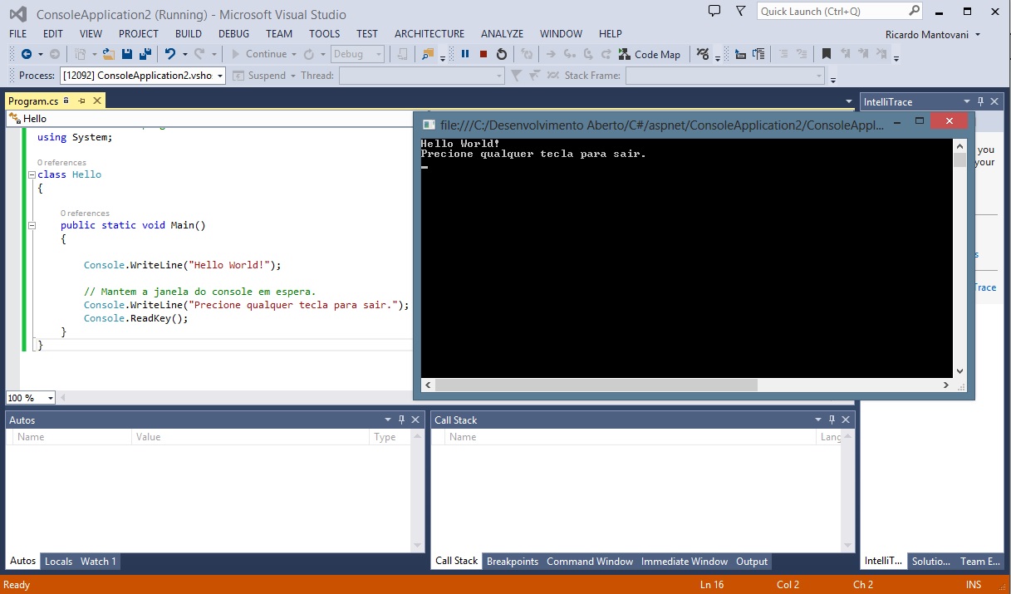Viewport: 1011px width, 594px height.
Task: Toggle auto hide pin on Call Stack panel
Action: 832,420
